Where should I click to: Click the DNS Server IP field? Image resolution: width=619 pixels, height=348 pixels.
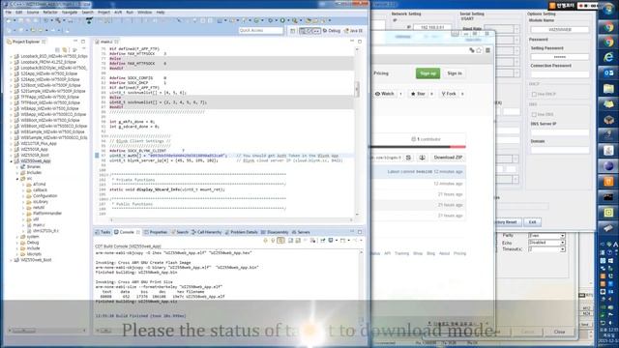coord(559,132)
